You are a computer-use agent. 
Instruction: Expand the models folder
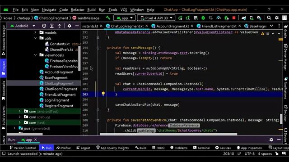click(x=35, y=32)
